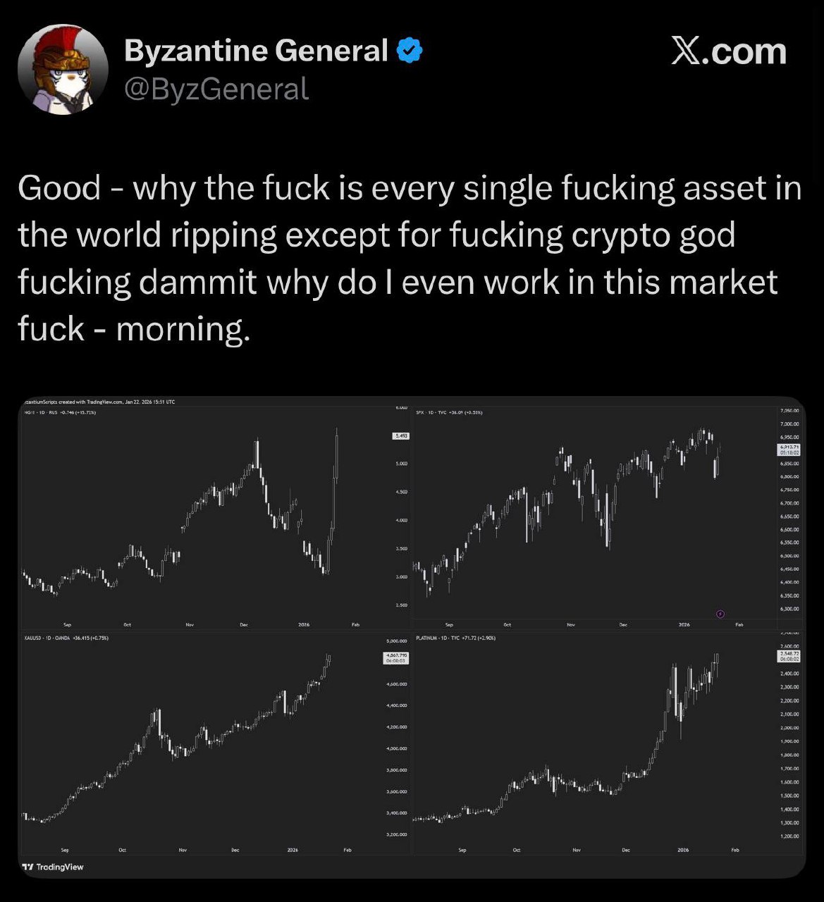This screenshot has height=902, width=824.
Task: Click the PLATINUM current price tag
Action: pyautogui.click(x=788, y=656)
